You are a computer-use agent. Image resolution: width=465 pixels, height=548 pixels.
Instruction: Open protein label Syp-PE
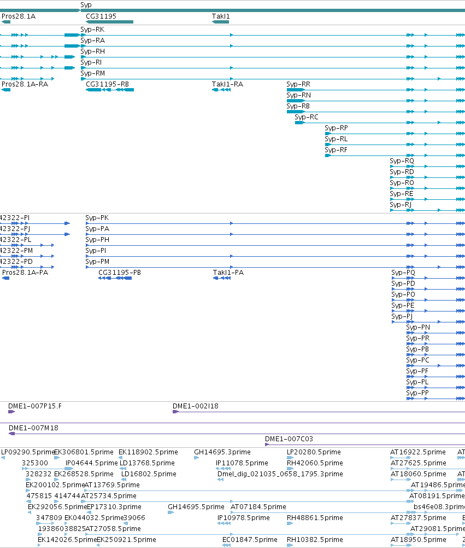(403, 305)
